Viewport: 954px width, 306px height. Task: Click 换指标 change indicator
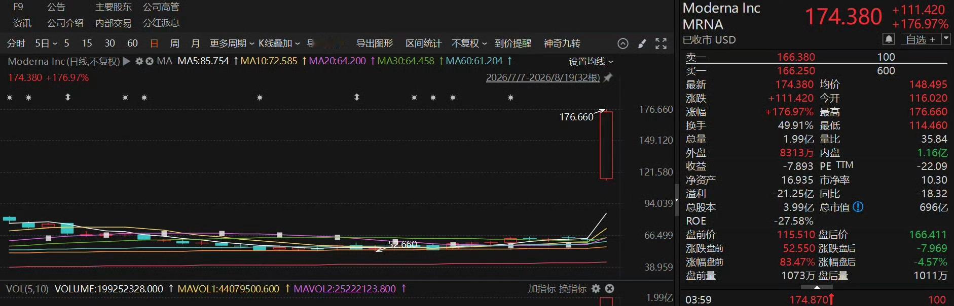click(573, 289)
